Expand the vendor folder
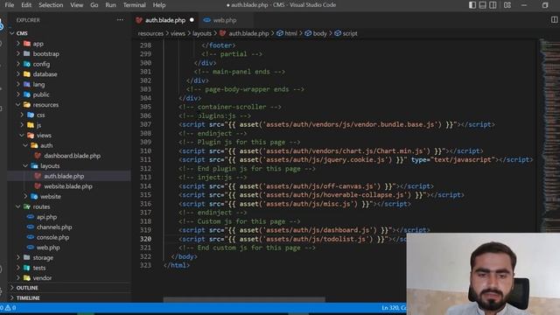560x315 pixels. coord(42,278)
